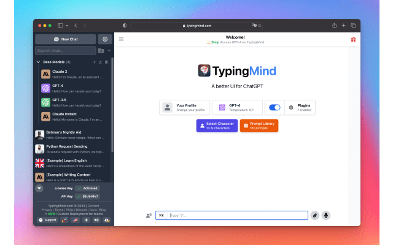The height and width of the screenshot is (245, 393).
Task: Click the text-to-speech icon left of input
Action: (149, 215)
